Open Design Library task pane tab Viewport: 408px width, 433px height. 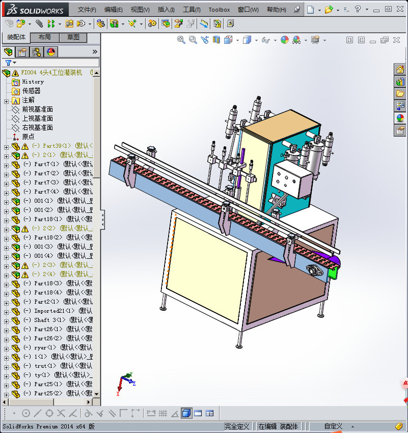400,82
